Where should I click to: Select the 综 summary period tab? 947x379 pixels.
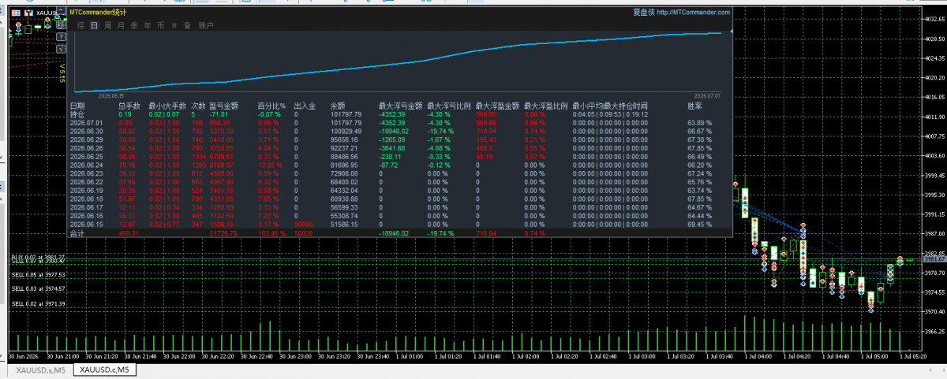(81, 25)
